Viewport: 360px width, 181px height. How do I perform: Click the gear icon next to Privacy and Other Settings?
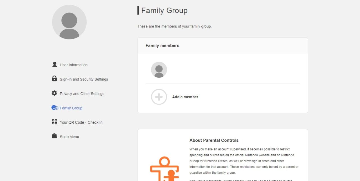pos(54,93)
